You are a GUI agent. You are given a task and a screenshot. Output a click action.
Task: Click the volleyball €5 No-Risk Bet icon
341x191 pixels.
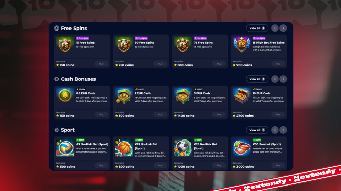click(x=65, y=148)
